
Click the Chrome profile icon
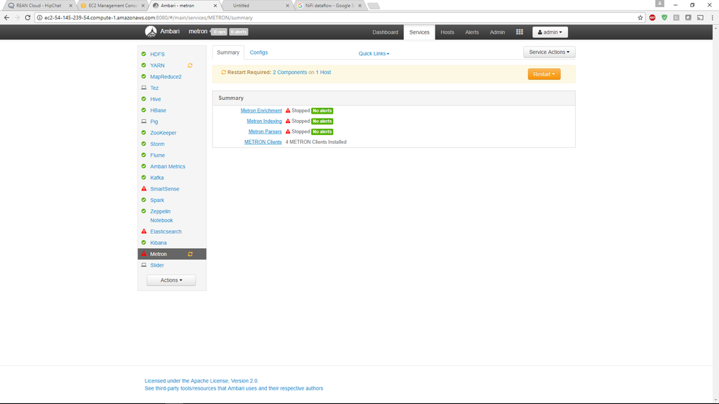[x=659, y=4]
